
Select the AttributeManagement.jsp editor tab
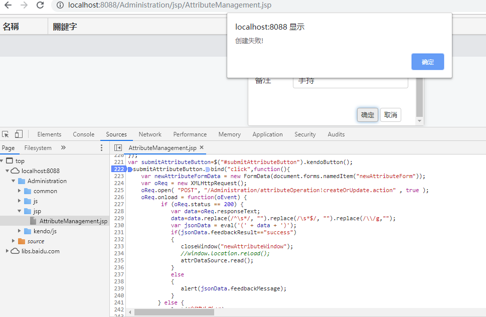click(163, 148)
